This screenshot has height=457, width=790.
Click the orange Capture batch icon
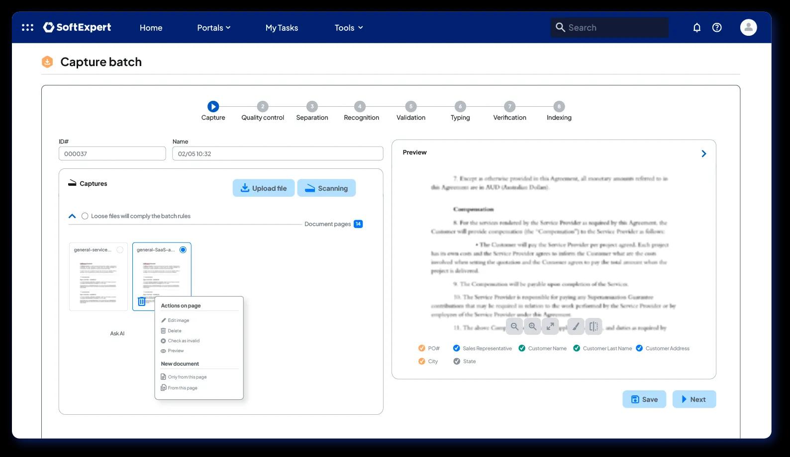[x=47, y=62]
